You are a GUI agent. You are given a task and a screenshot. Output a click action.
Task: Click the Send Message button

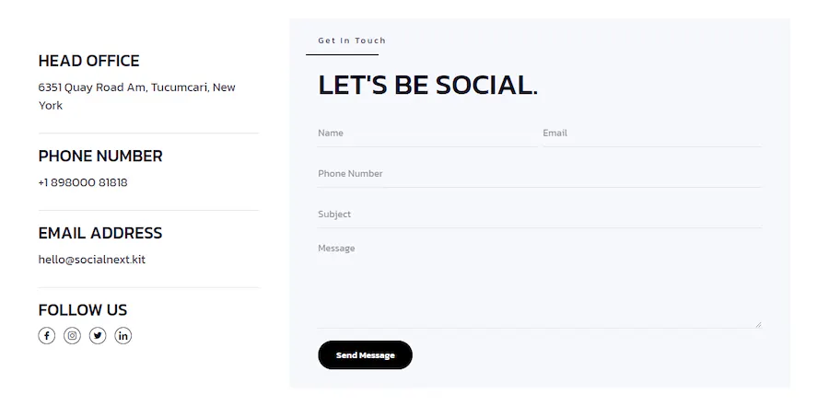click(x=365, y=355)
